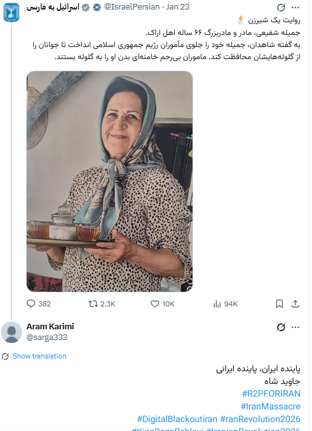Like the tweet with the heart icon
The height and width of the screenshot is (431, 312).
(x=155, y=304)
